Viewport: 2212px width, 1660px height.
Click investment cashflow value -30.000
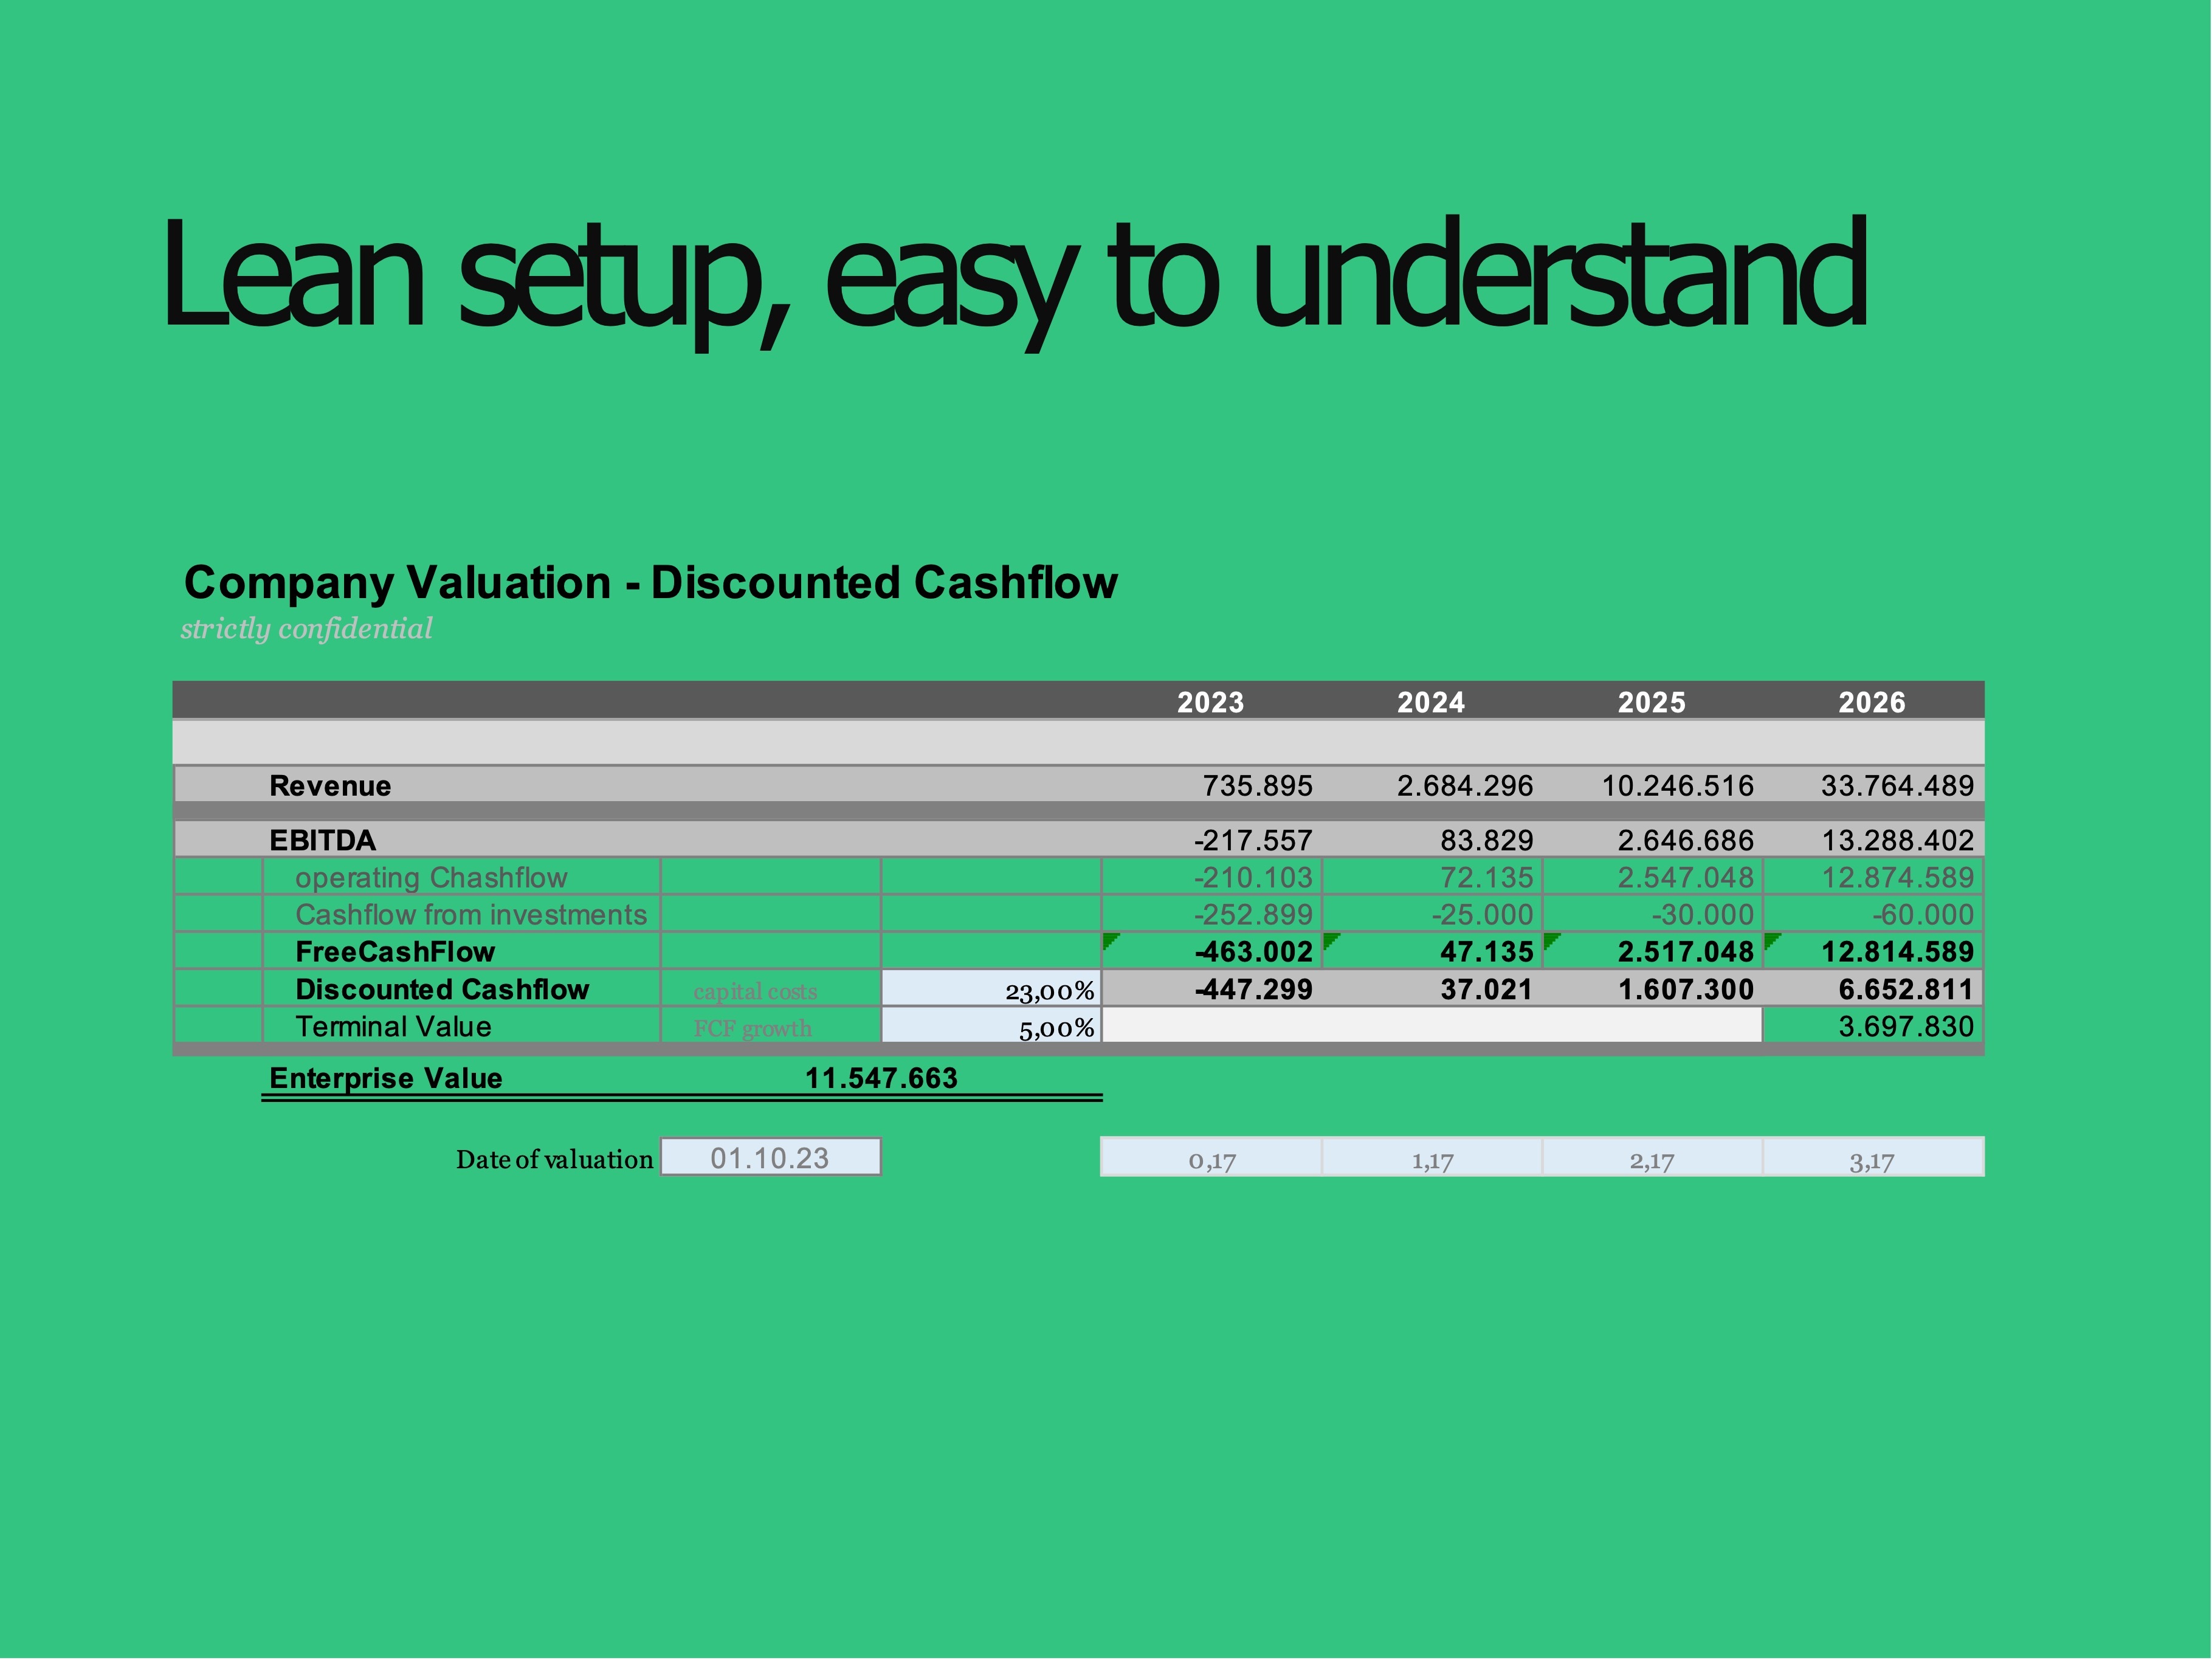coord(1703,915)
